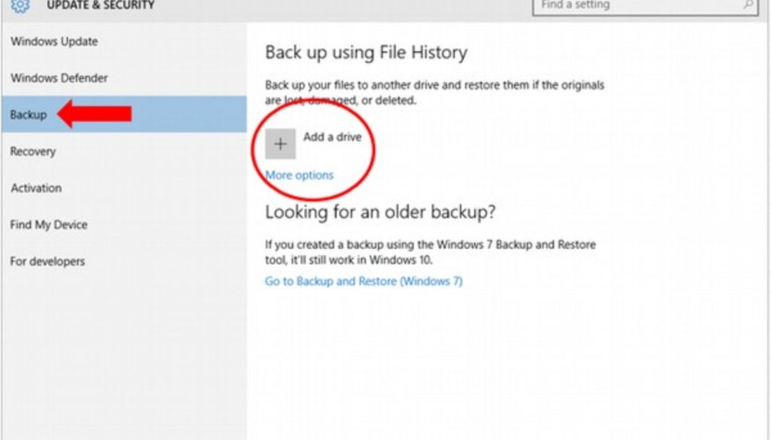
Task: Open Recovery options
Action: tap(33, 151)
